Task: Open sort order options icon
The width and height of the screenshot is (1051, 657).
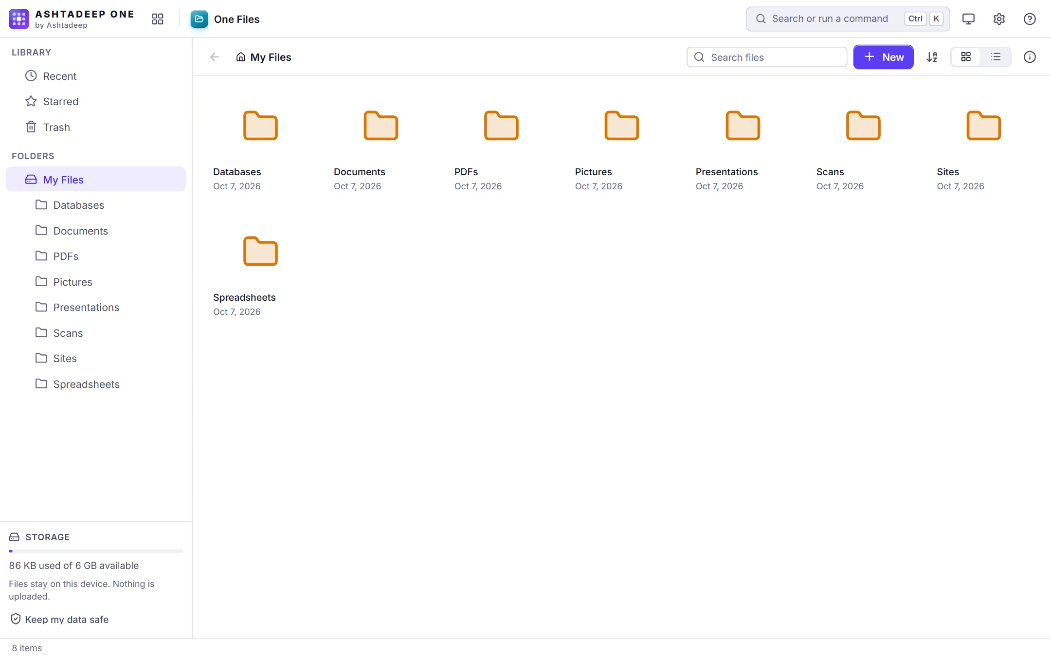Action: 932,57
